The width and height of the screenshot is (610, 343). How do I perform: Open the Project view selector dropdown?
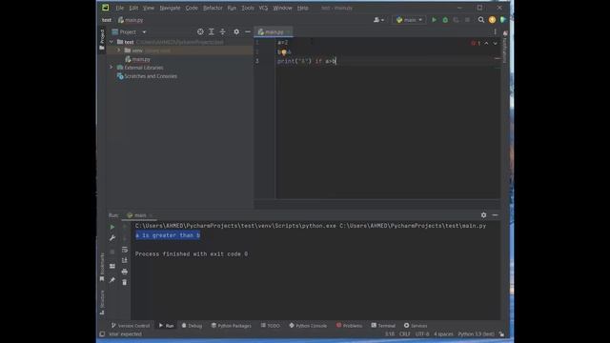pos(129,31)
